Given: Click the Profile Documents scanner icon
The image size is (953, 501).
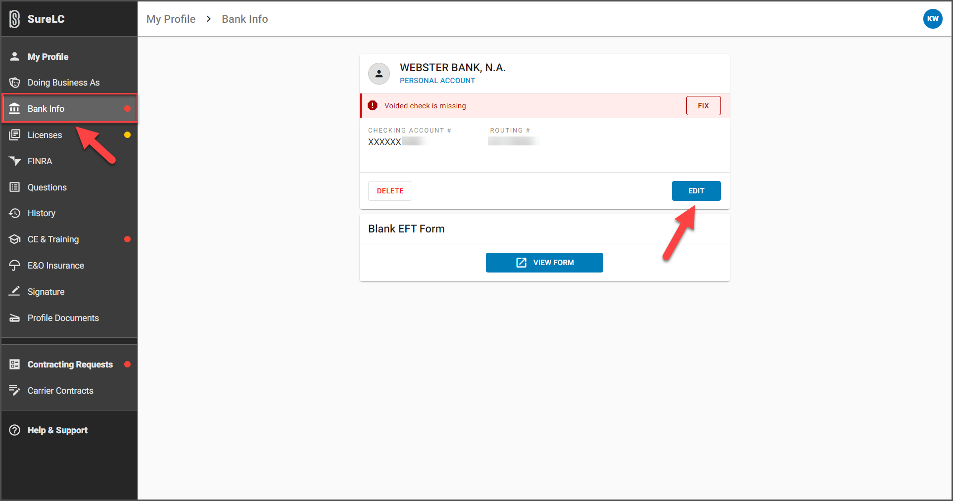Looking at the screenshot, I should click(x=15, y=318).
